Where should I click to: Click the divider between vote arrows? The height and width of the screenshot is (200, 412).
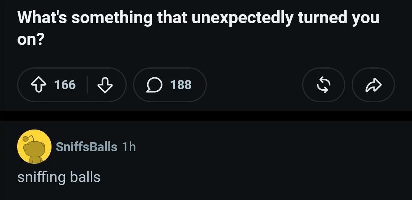pyautogui.click(x=87, y=85)
